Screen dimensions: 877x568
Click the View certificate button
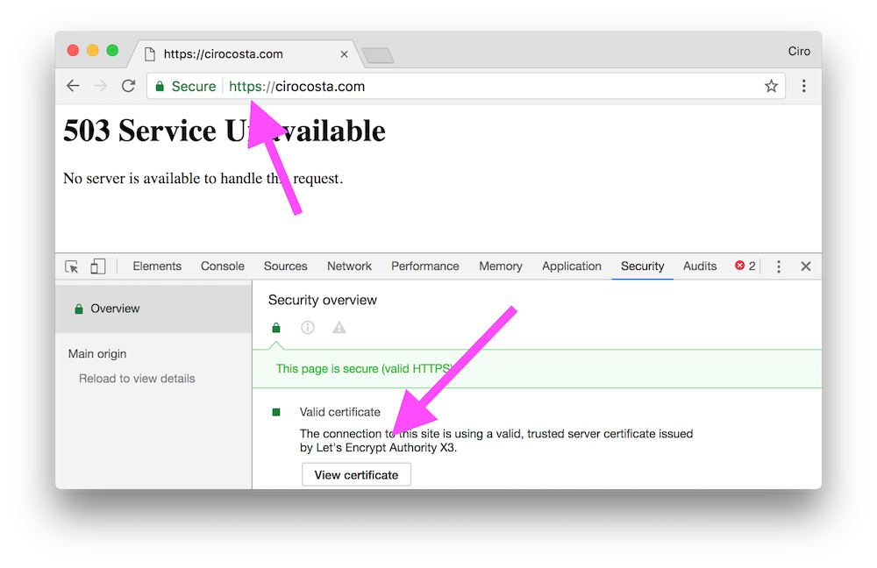click(x=356, y=474)
